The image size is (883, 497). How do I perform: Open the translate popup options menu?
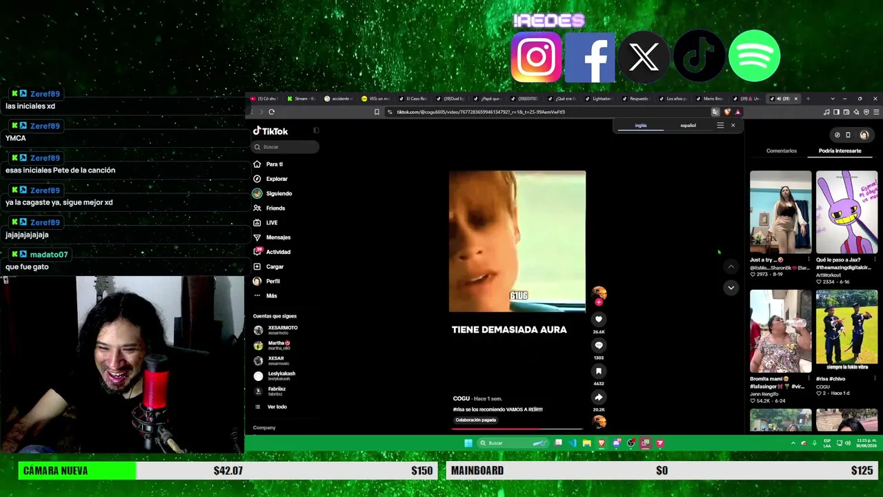pyautogui.click(x=720, y=126)
